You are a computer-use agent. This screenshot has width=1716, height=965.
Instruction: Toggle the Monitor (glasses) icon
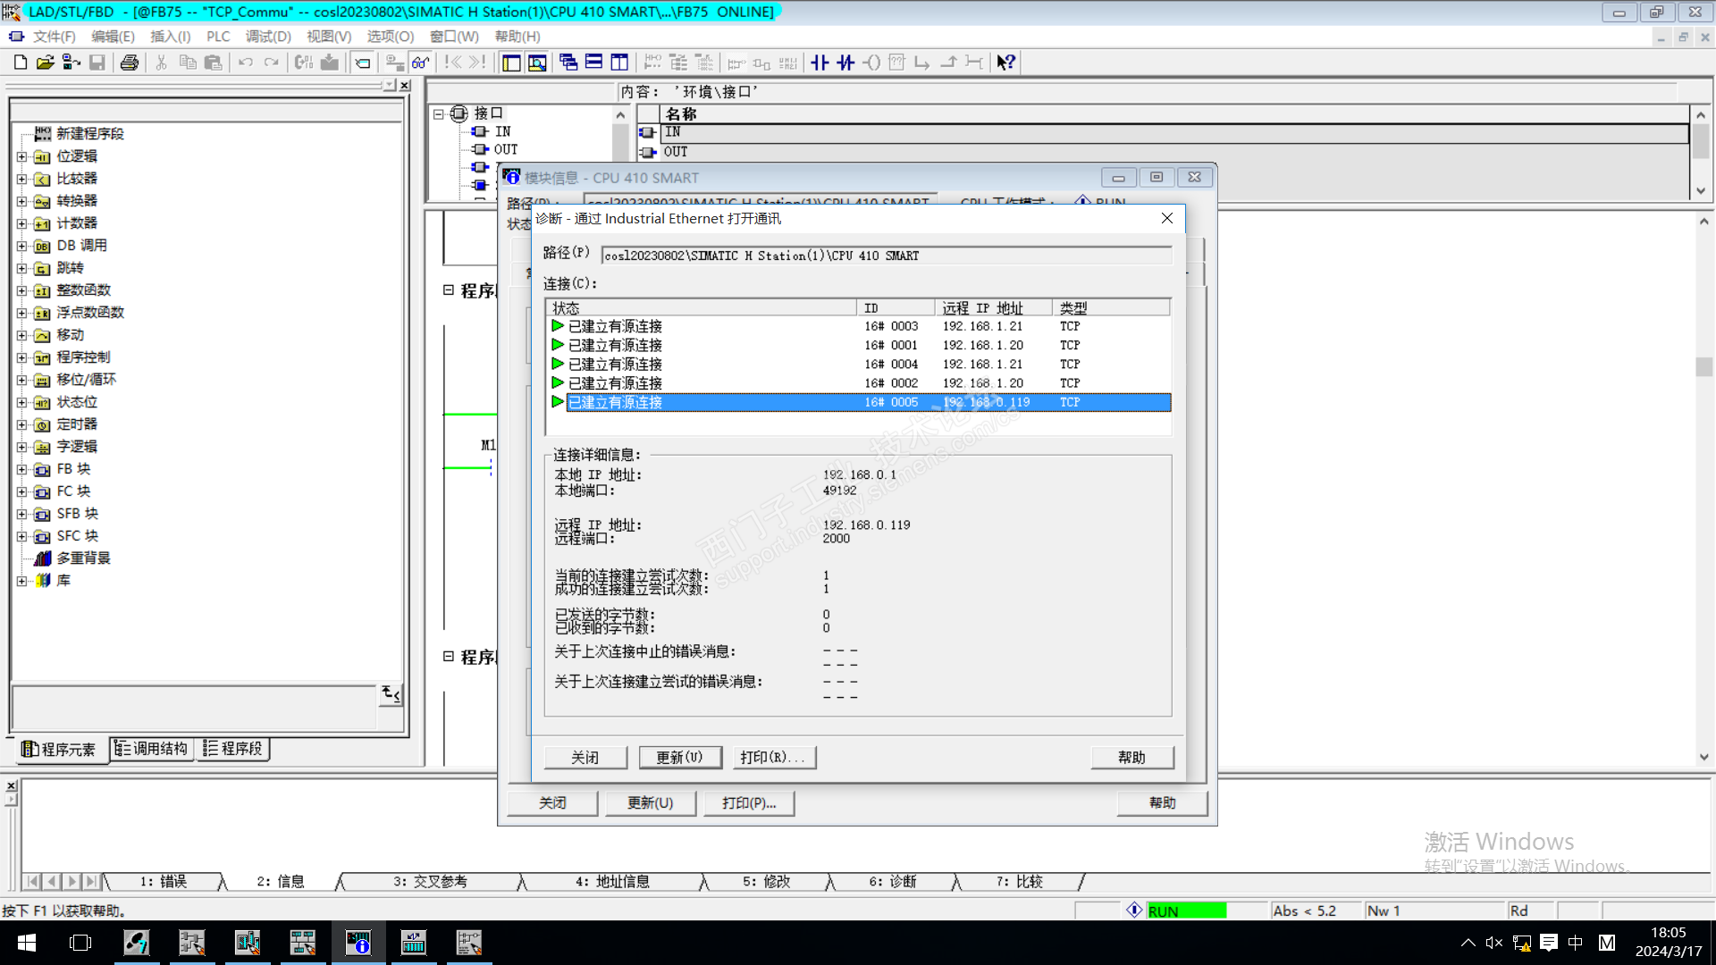421,63
